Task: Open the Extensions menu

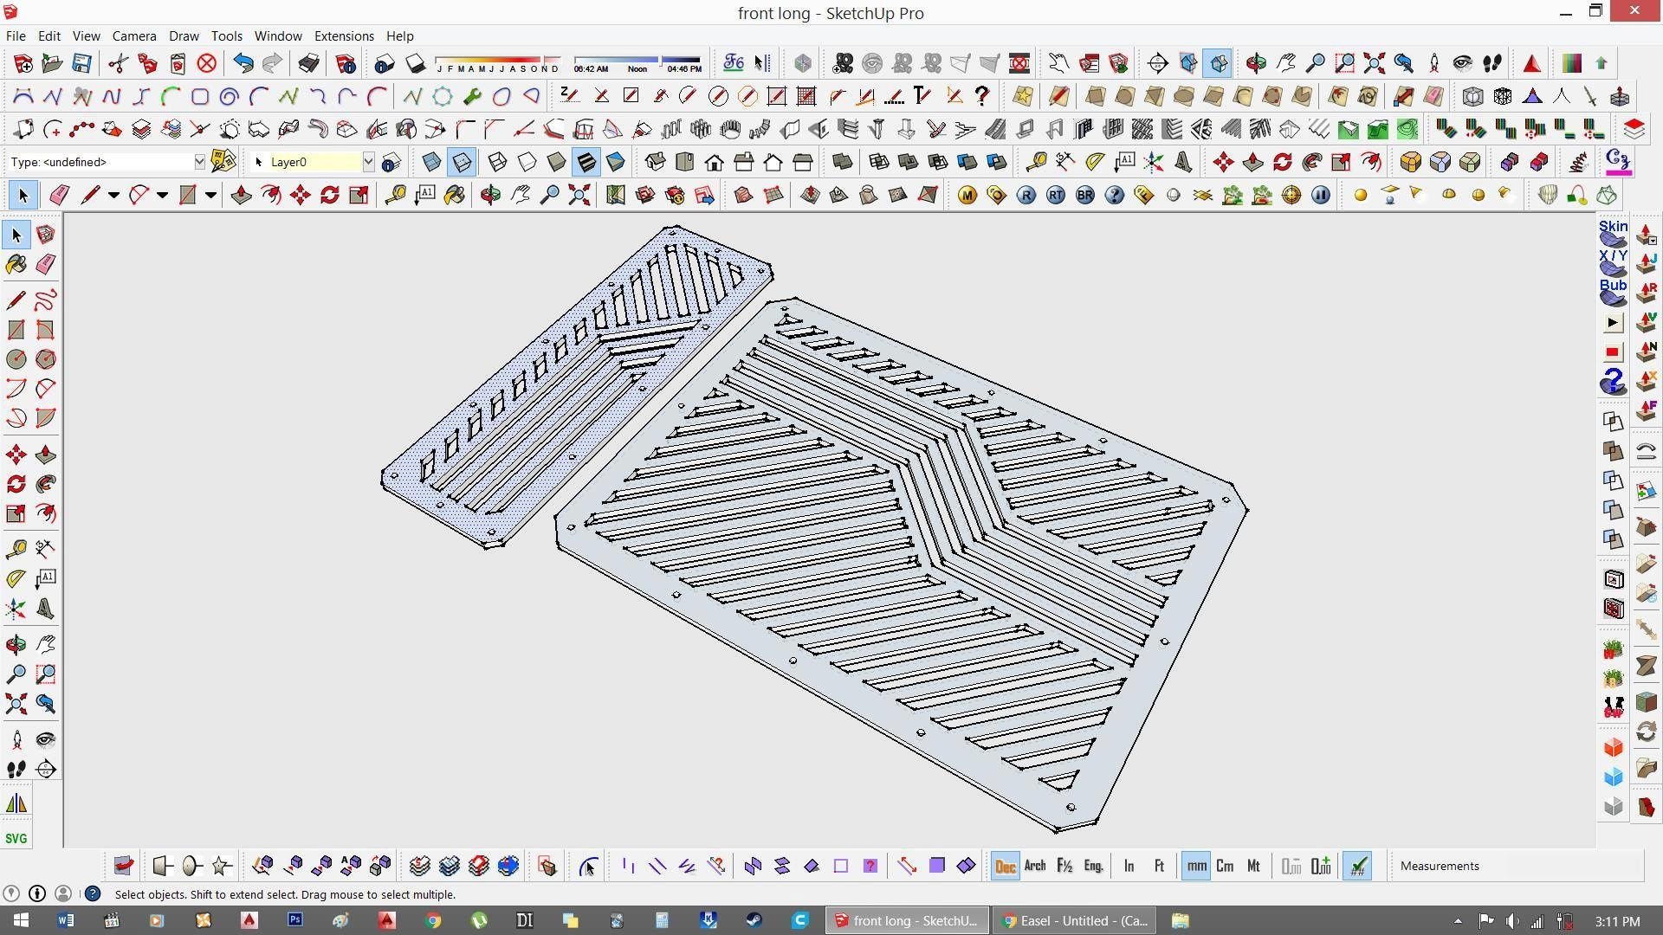Action: click(344, 36)
